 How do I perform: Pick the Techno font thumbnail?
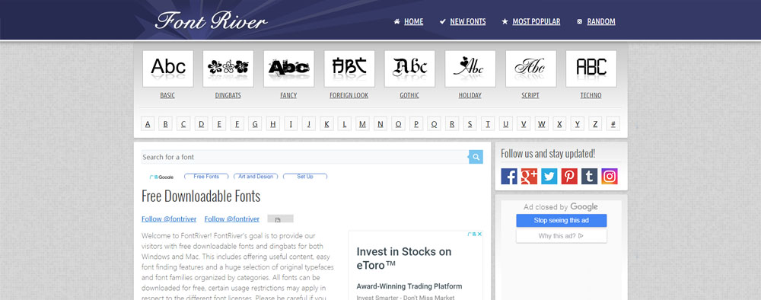tap(591, 69)
